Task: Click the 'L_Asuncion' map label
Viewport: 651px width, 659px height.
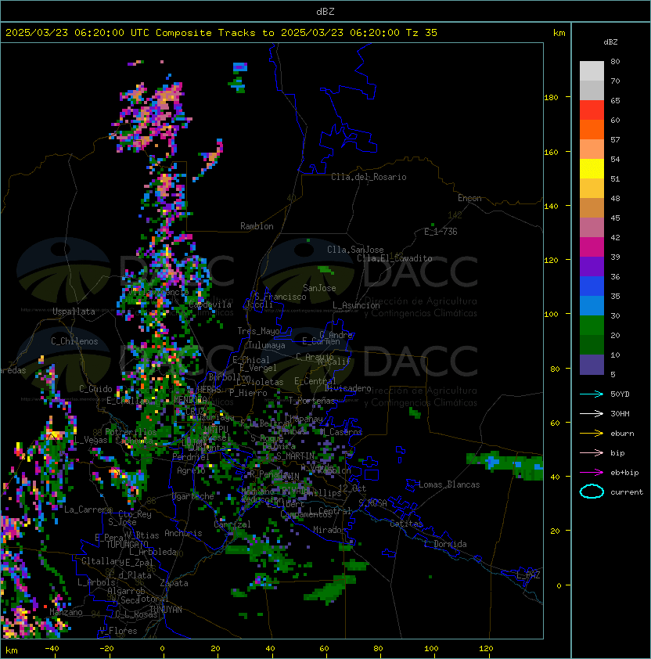Action: [356, 305]
